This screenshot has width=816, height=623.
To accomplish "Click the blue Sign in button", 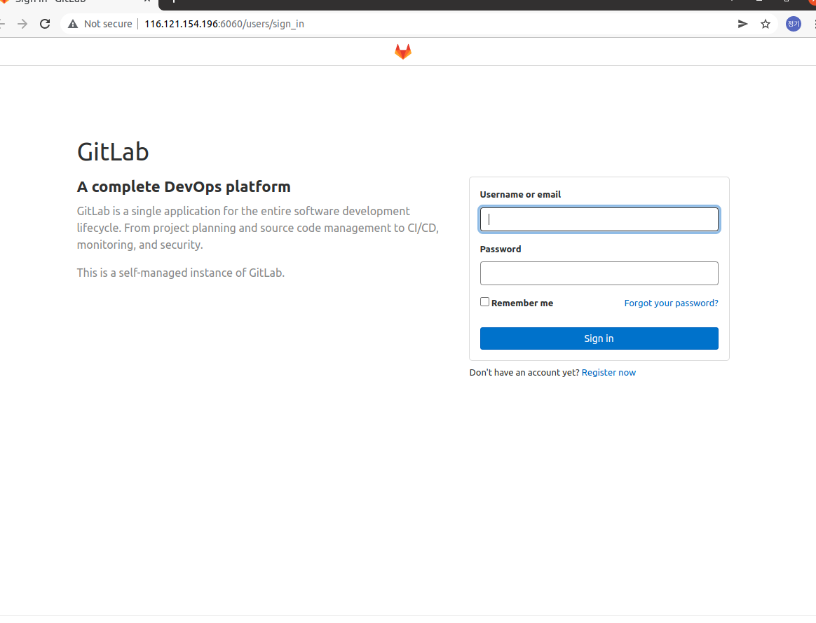I will click(x=599, y=338).
